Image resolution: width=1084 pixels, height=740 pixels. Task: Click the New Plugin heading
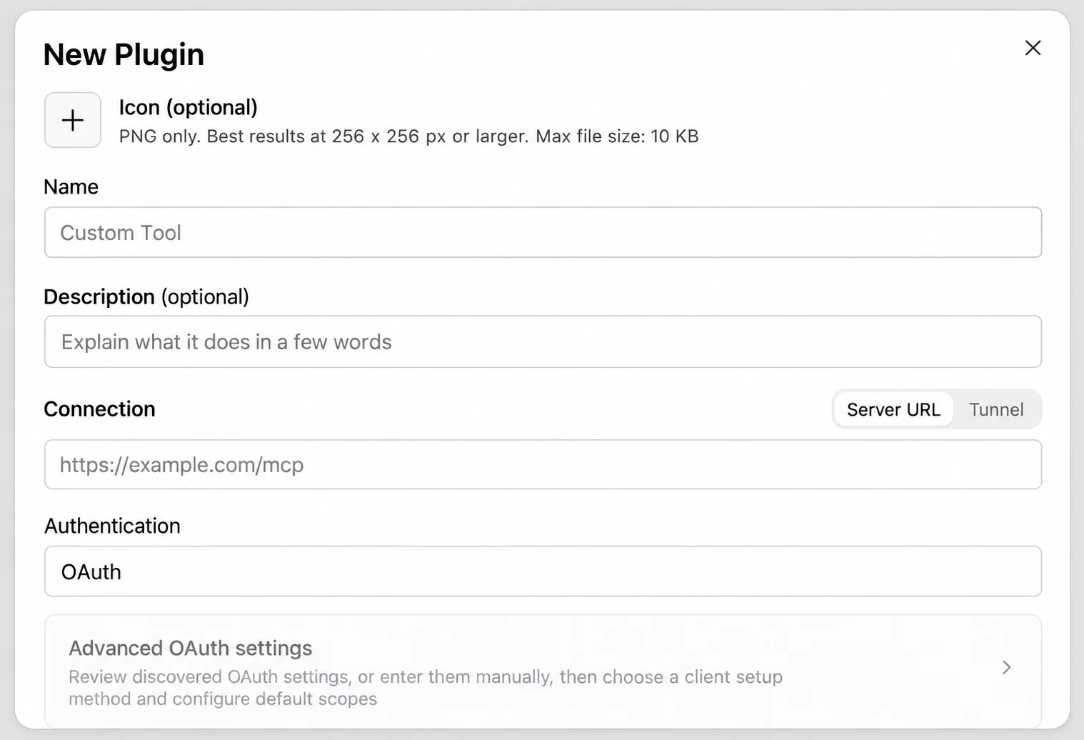124,54
